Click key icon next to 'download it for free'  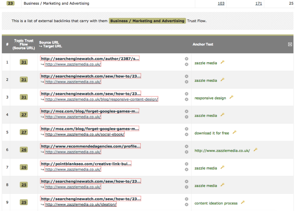click(x=234, y=133)
